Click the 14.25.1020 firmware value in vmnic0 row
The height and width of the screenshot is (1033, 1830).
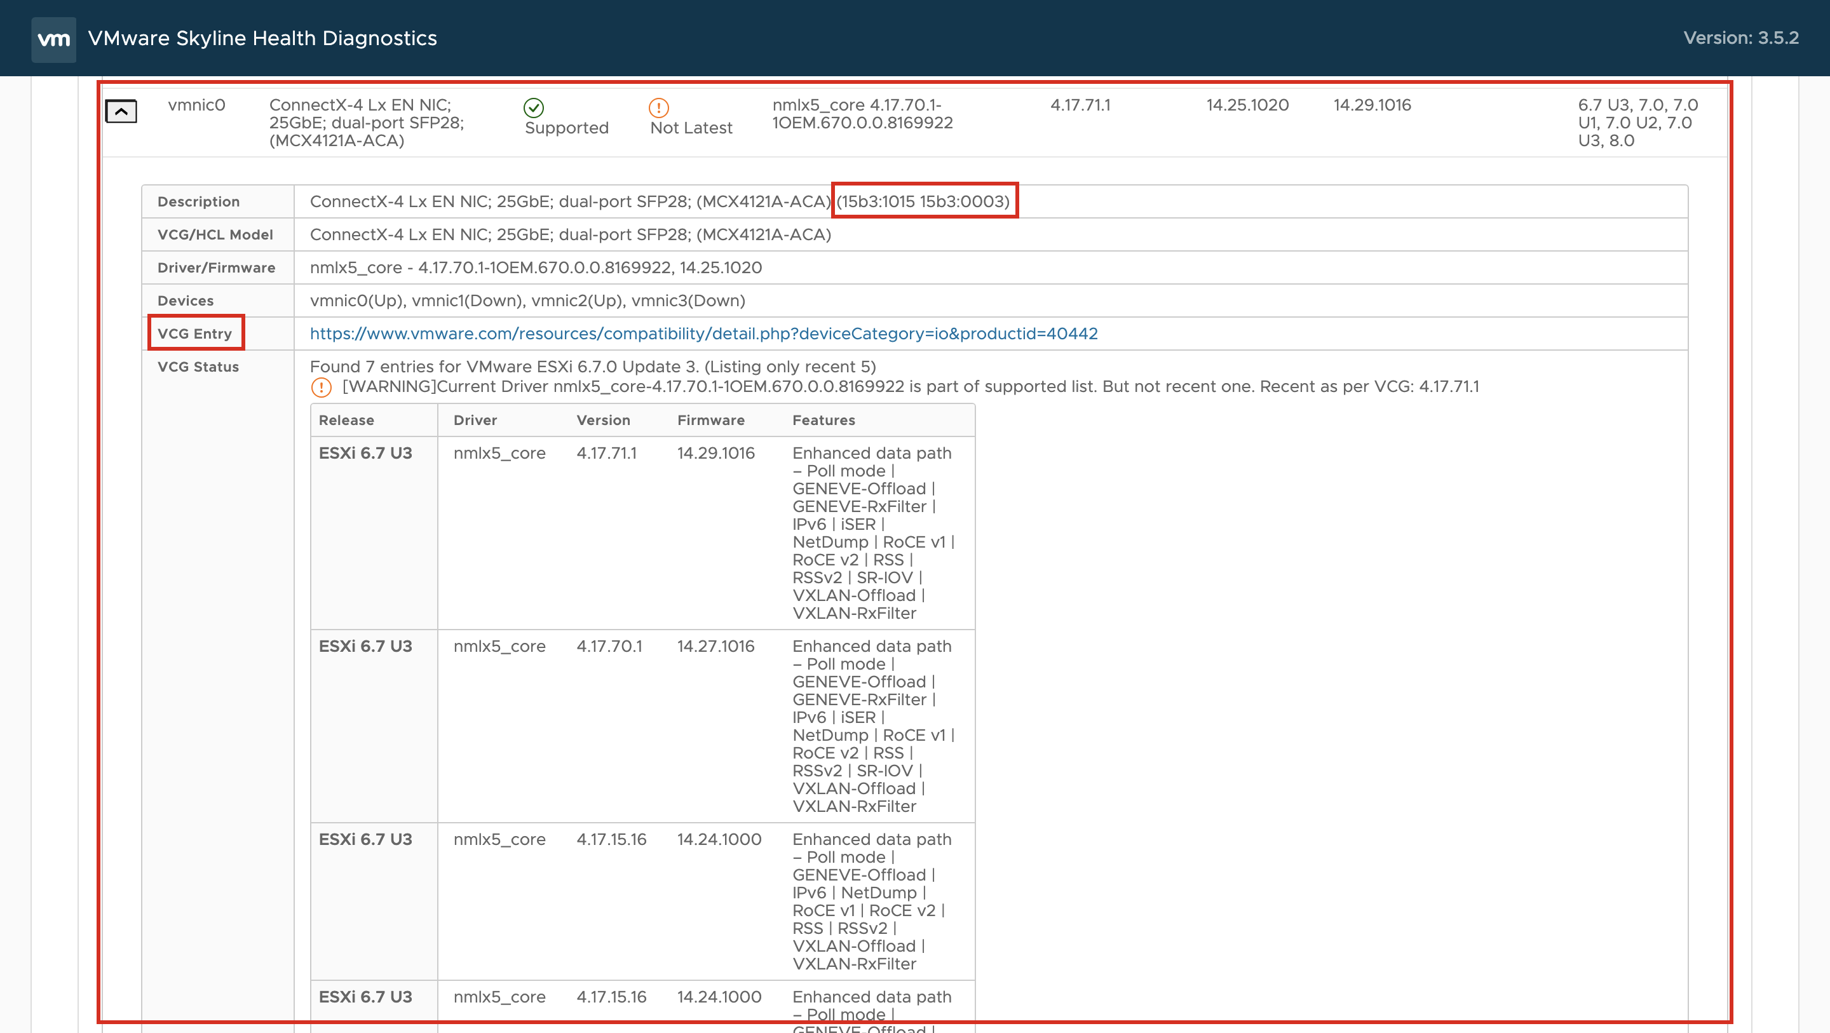coord(1247,104)
